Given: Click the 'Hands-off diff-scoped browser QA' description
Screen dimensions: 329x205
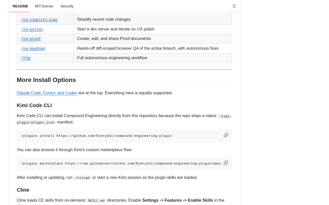Looking at the screenshot, I should click(148, 48).
